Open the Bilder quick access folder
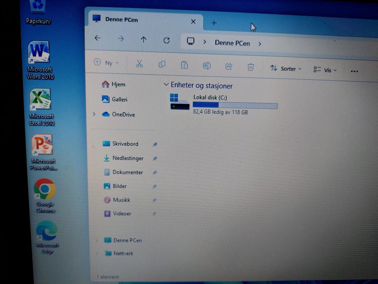 tap(115, 186)
